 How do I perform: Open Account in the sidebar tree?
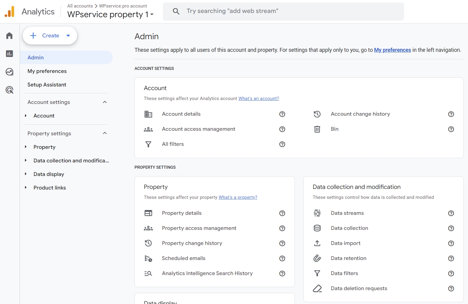[x=44, y=116]
